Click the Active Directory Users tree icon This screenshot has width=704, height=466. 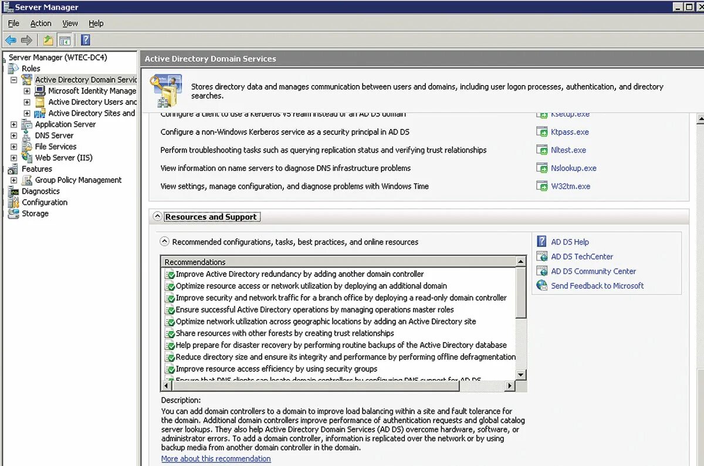pyautogui.click(x=40, y=102)
